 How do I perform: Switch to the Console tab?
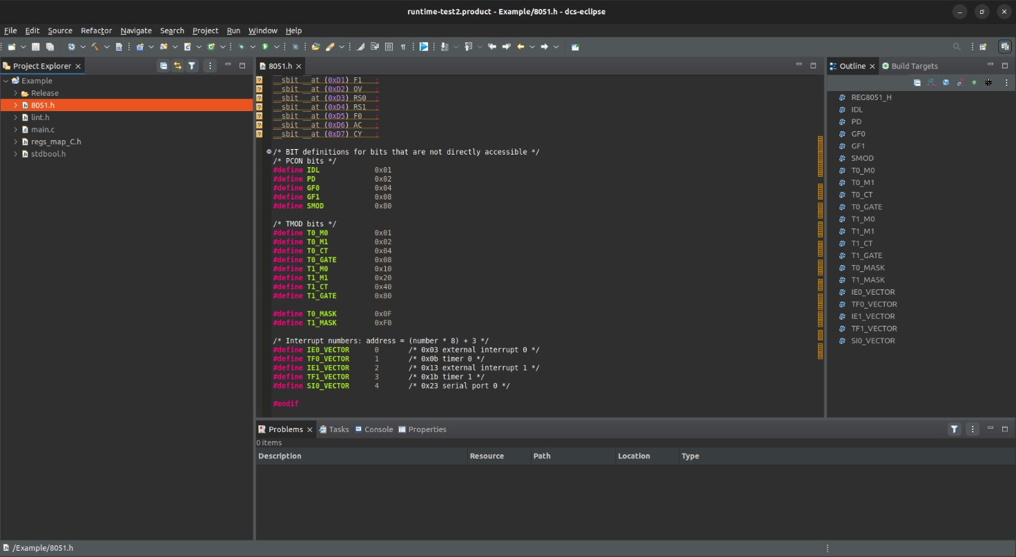374,429
